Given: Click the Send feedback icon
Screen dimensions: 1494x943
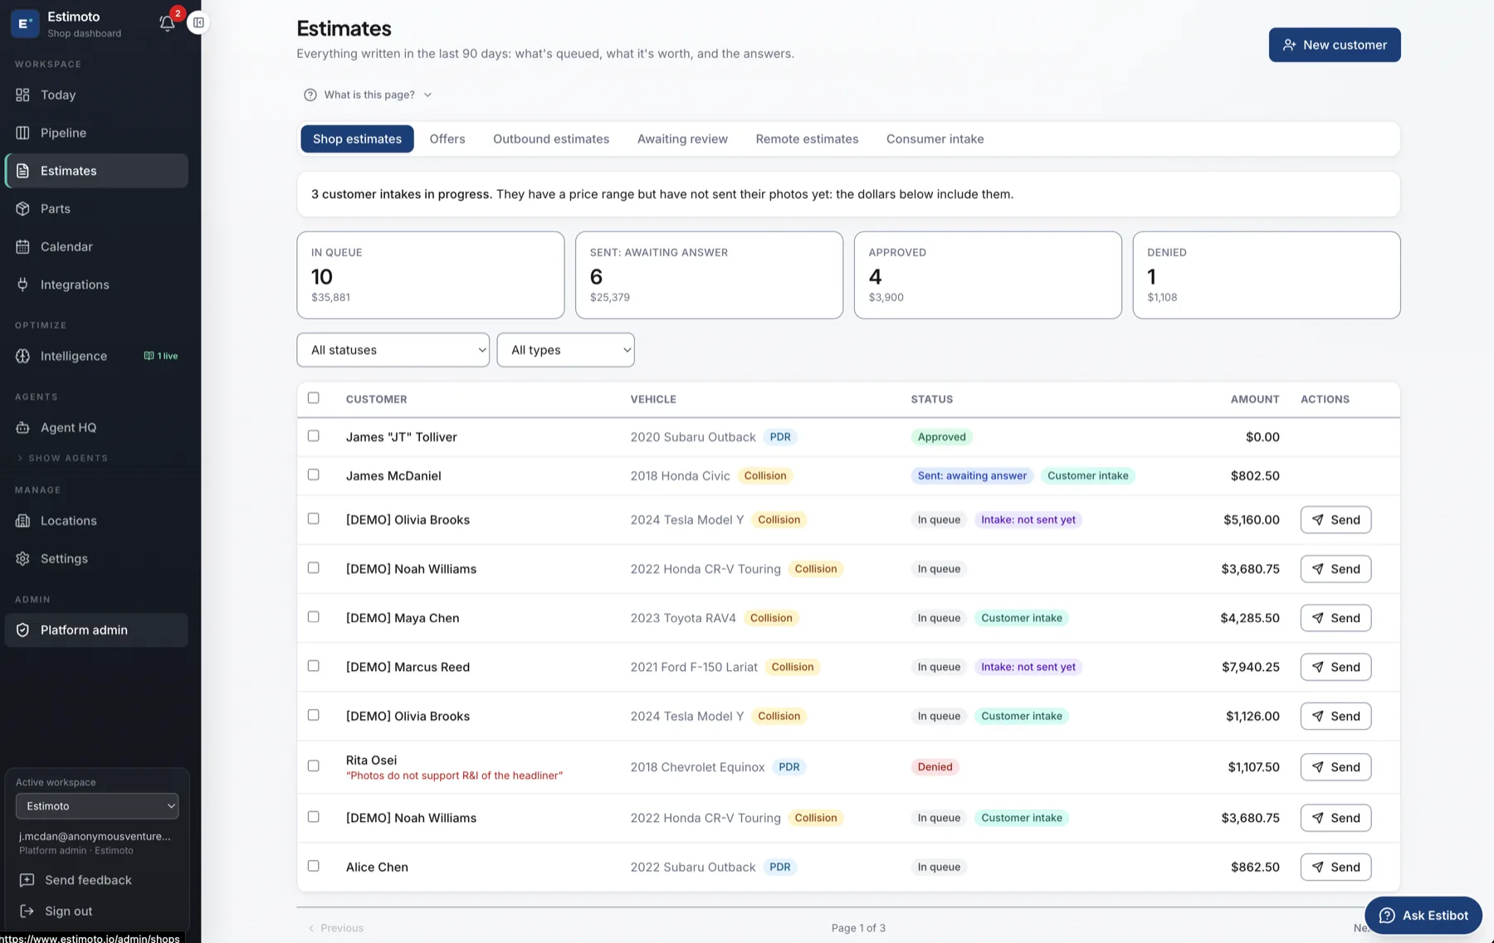Looking at the screenshot, I should tap(27, 880).
